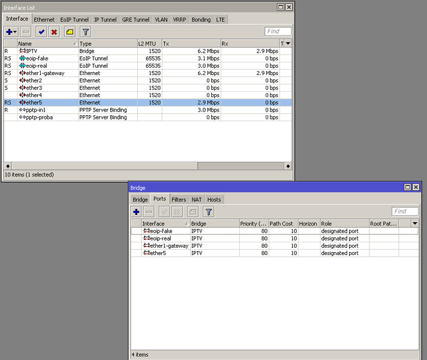
Task: Open the GRE Tunnel tab
Action: click(136, 20)
